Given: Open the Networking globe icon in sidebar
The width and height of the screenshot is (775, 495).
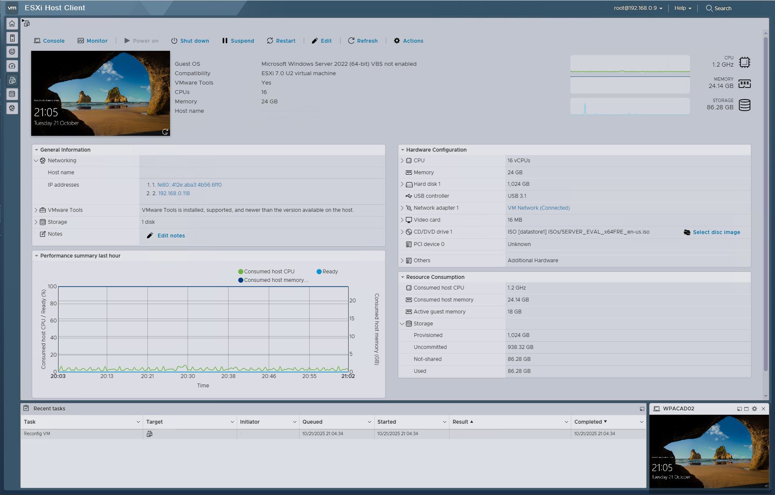Looking at the screenshot, I should coord(12,108).
